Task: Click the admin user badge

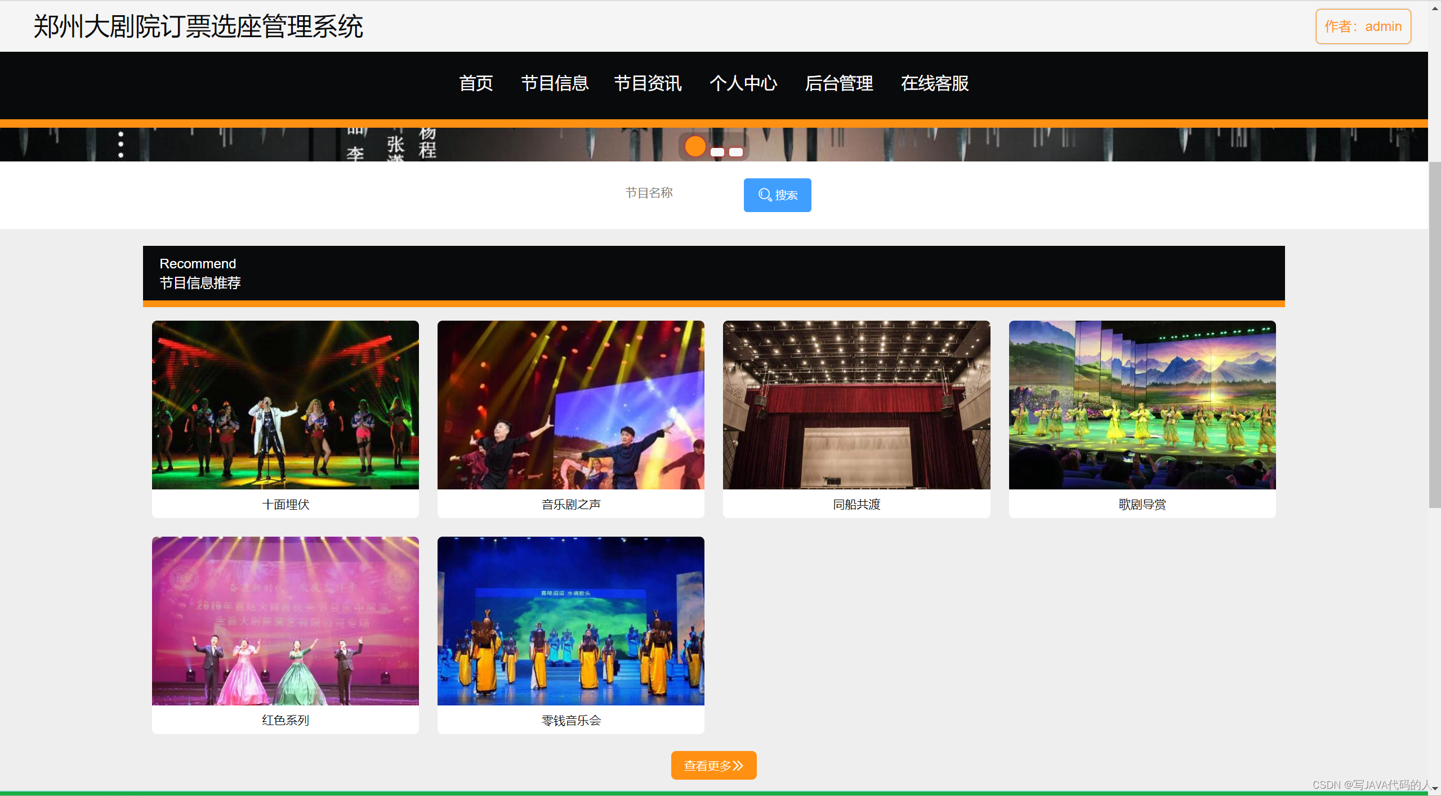Action: 1363,26
